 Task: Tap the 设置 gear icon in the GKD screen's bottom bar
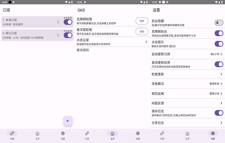tap(138, 133)
